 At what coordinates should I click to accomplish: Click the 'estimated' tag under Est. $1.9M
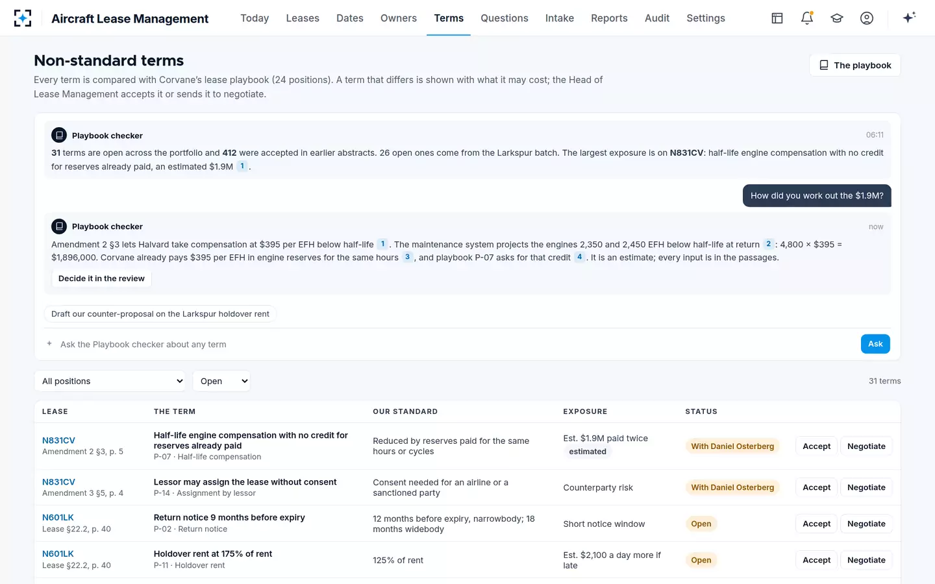pos(588,452)
